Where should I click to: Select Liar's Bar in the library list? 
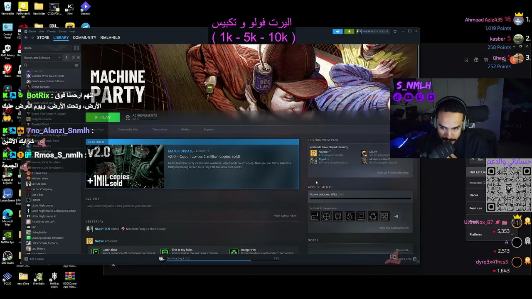pos(37,195)
